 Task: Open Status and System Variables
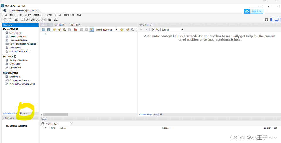[x=22, y=44]
